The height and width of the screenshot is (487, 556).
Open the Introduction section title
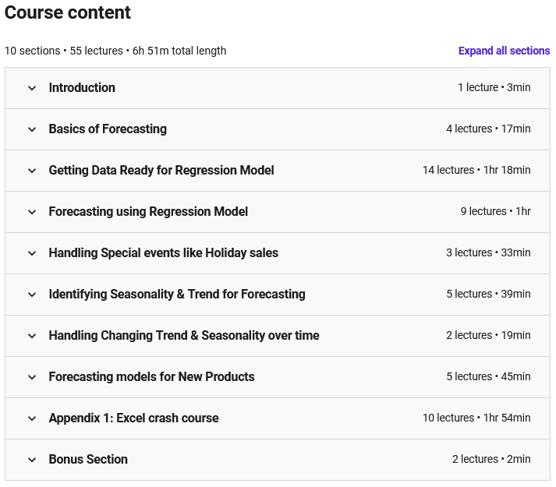82,87
